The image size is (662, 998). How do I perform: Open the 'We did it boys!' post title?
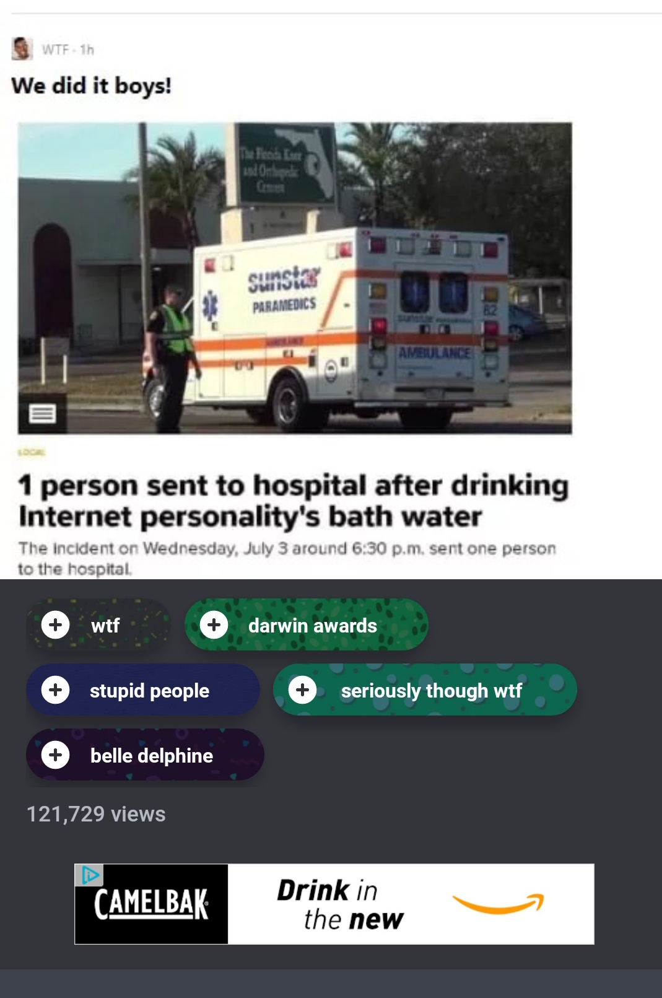click(x=91, y=85)
